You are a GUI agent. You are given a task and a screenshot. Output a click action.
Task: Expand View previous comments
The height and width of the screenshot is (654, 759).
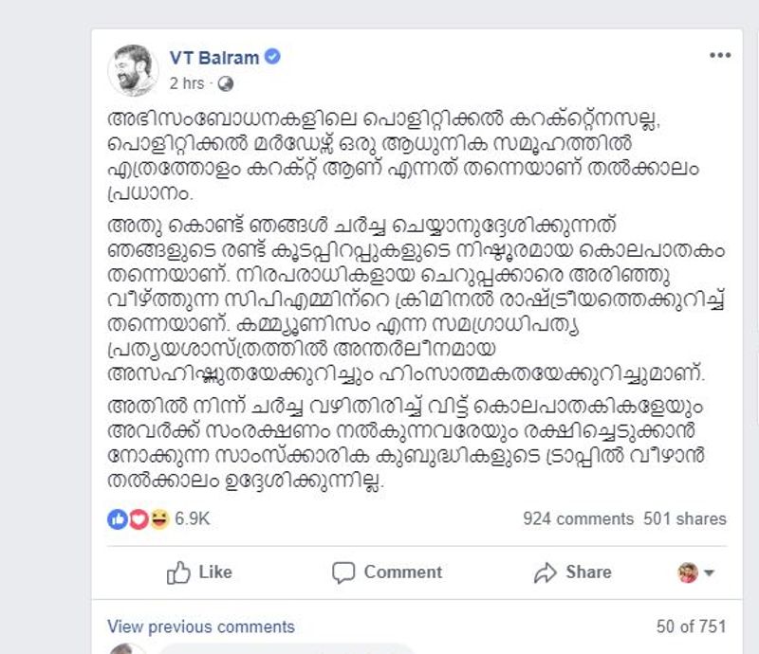point(200,627)
